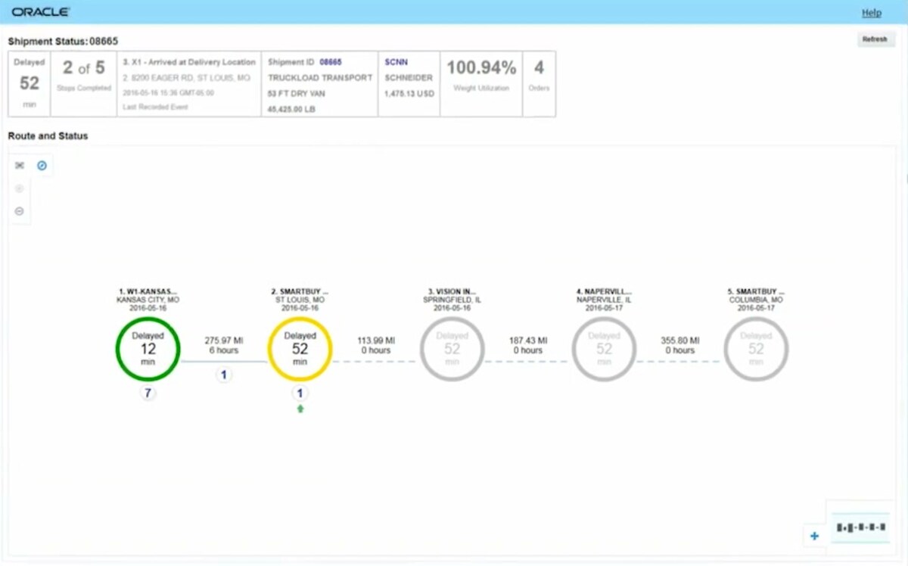Screen dimensions: 908x566
Task: Select the green Delayed 12 min stop circle
Action: [148, 349]
